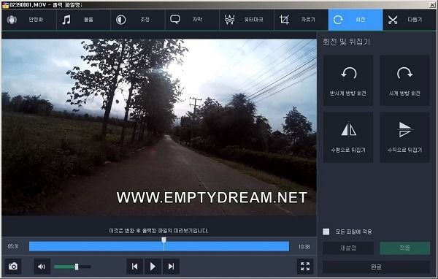Viewport: 438px width, 279px height.
Task: Close the editor window
Action: (x=432, y=5)
